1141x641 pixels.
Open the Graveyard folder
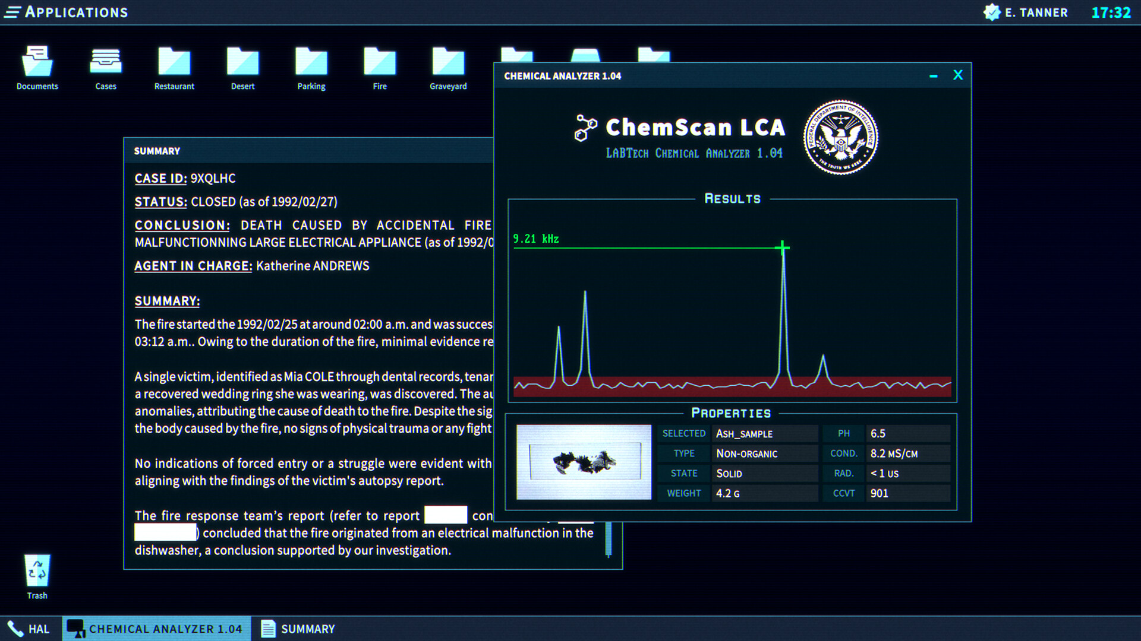pos(447,65)
